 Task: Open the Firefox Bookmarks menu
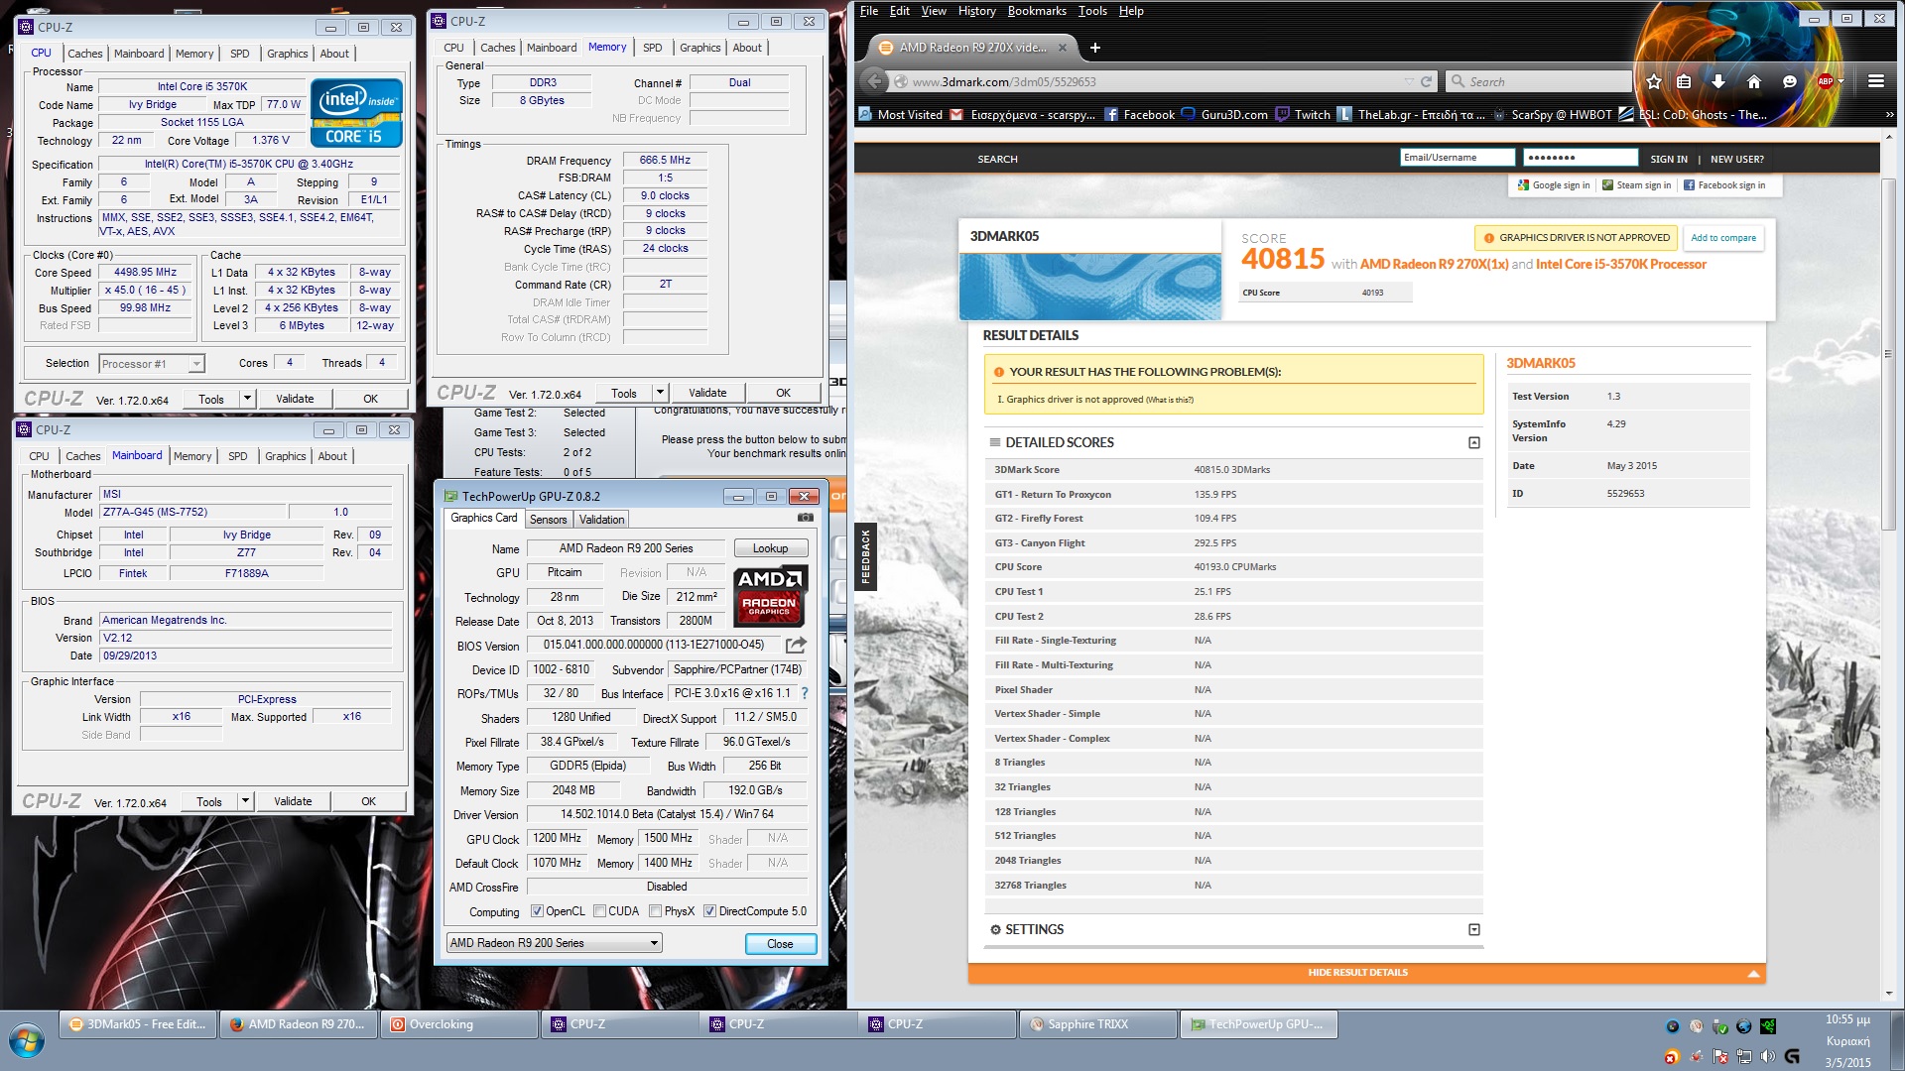pos(1037,11)
